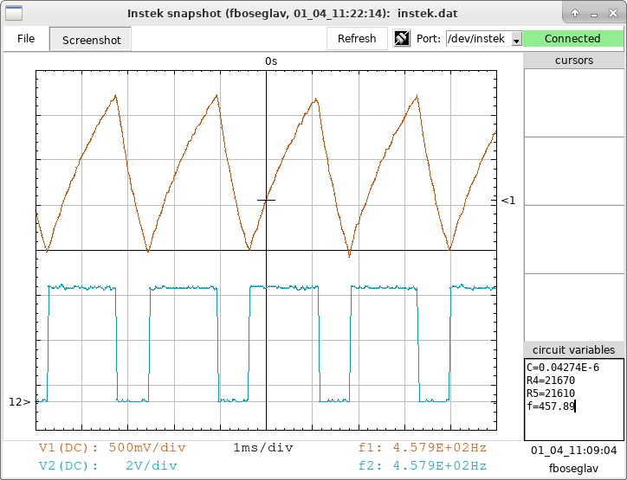627x480 pixels.
Task: Click the green Connected status indicator
Action: click(572, 39)
